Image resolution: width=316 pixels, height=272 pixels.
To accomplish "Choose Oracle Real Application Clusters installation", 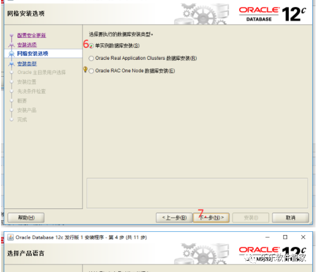I will click(91, 58).
